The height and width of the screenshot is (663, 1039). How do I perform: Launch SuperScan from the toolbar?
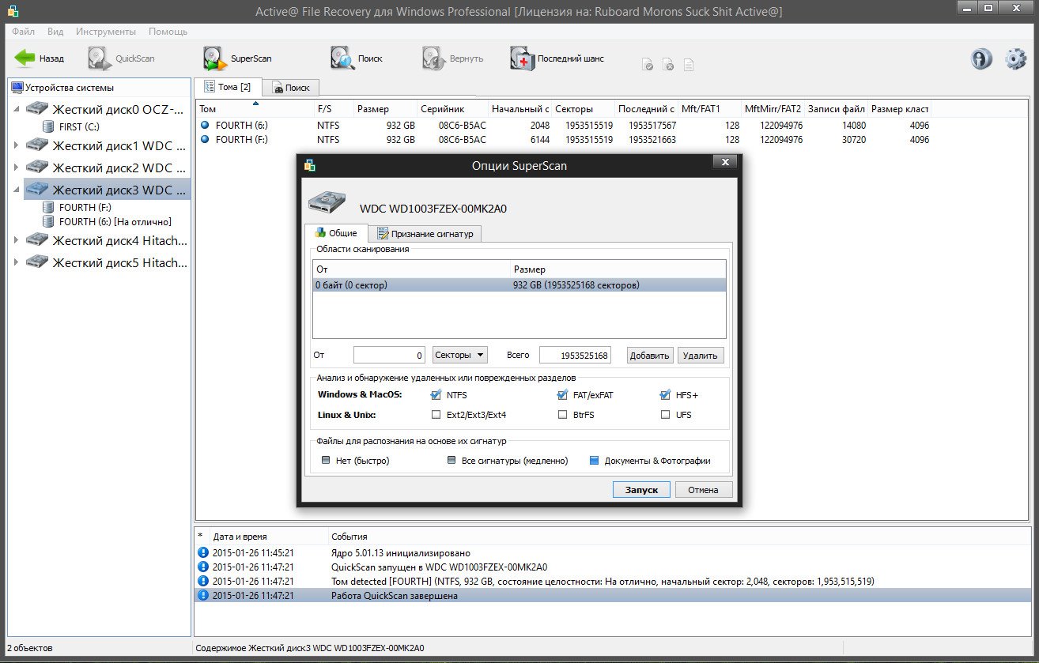click(x=236, y=58)
